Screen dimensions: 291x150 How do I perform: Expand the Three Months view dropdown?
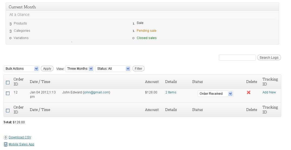(x=79, y=69)
